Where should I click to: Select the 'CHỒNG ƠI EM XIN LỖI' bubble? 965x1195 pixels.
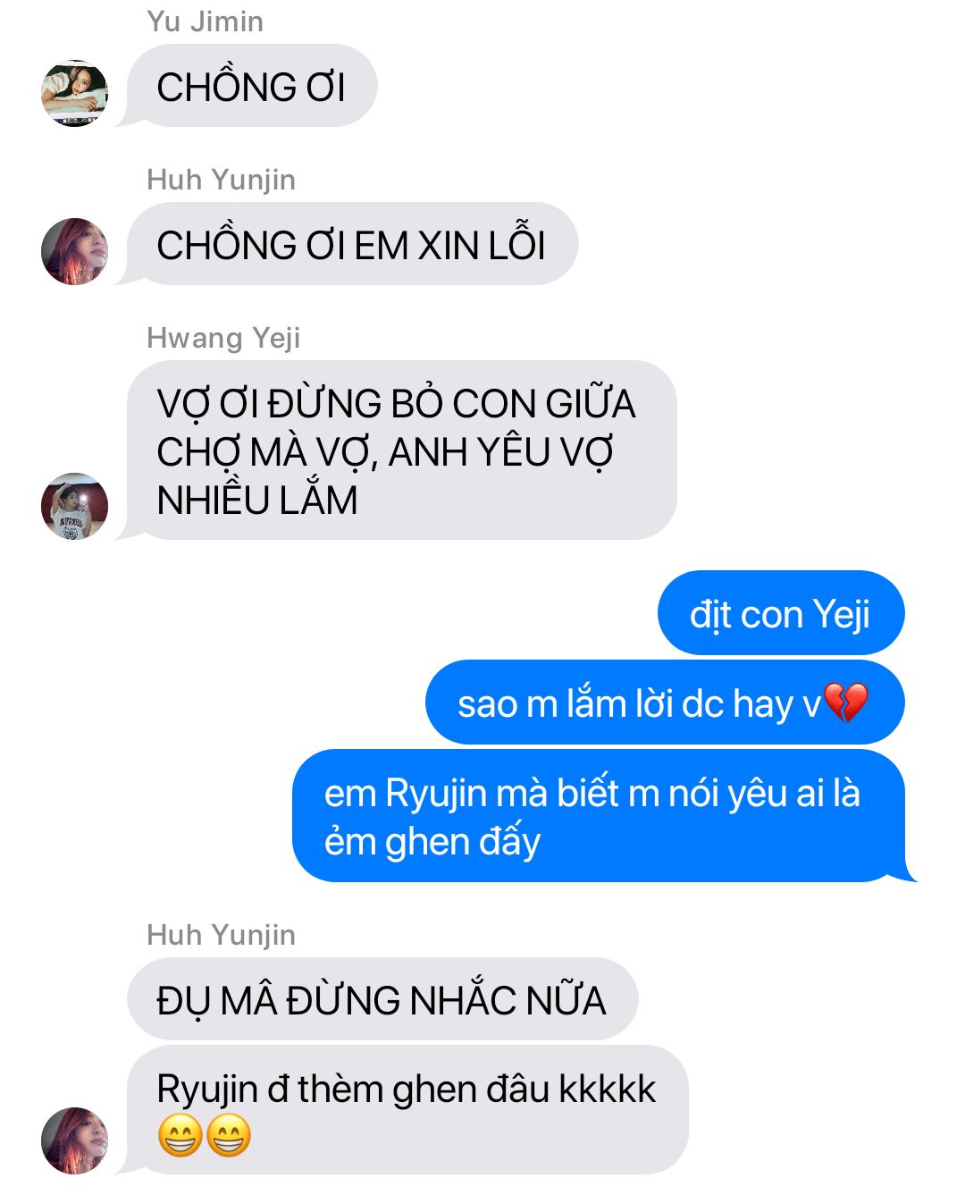pos(352,244)
